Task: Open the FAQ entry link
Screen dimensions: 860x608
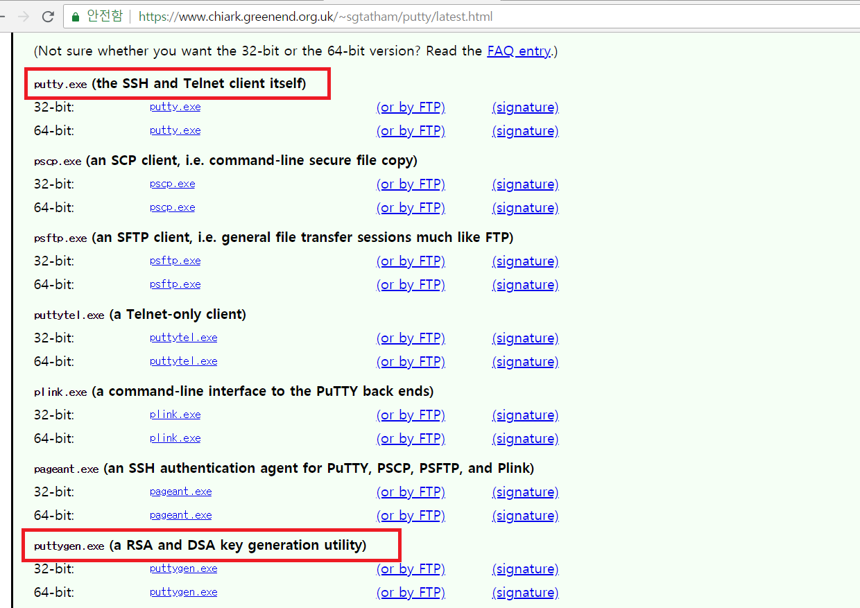Action: [519, 51]
